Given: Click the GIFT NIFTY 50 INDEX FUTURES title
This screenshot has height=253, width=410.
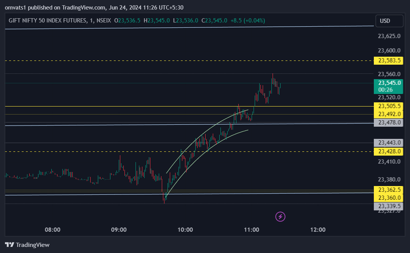Looking at the screenshot, I should tap(48, 21).
